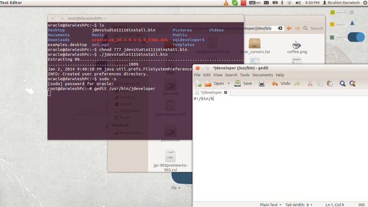Open the sound volume indicator
The image size is (368, 207).
click(298, 3)
